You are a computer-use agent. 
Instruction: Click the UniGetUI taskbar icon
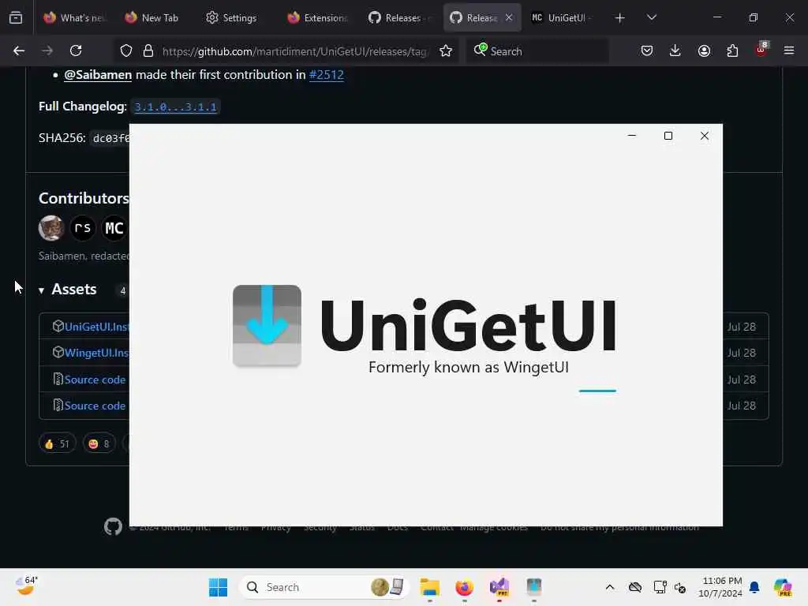click(534, 587)
